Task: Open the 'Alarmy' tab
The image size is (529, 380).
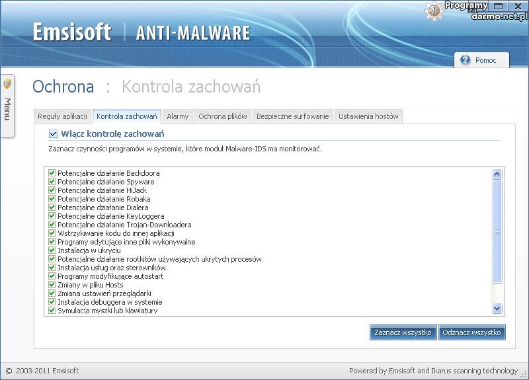Action: 177,116
